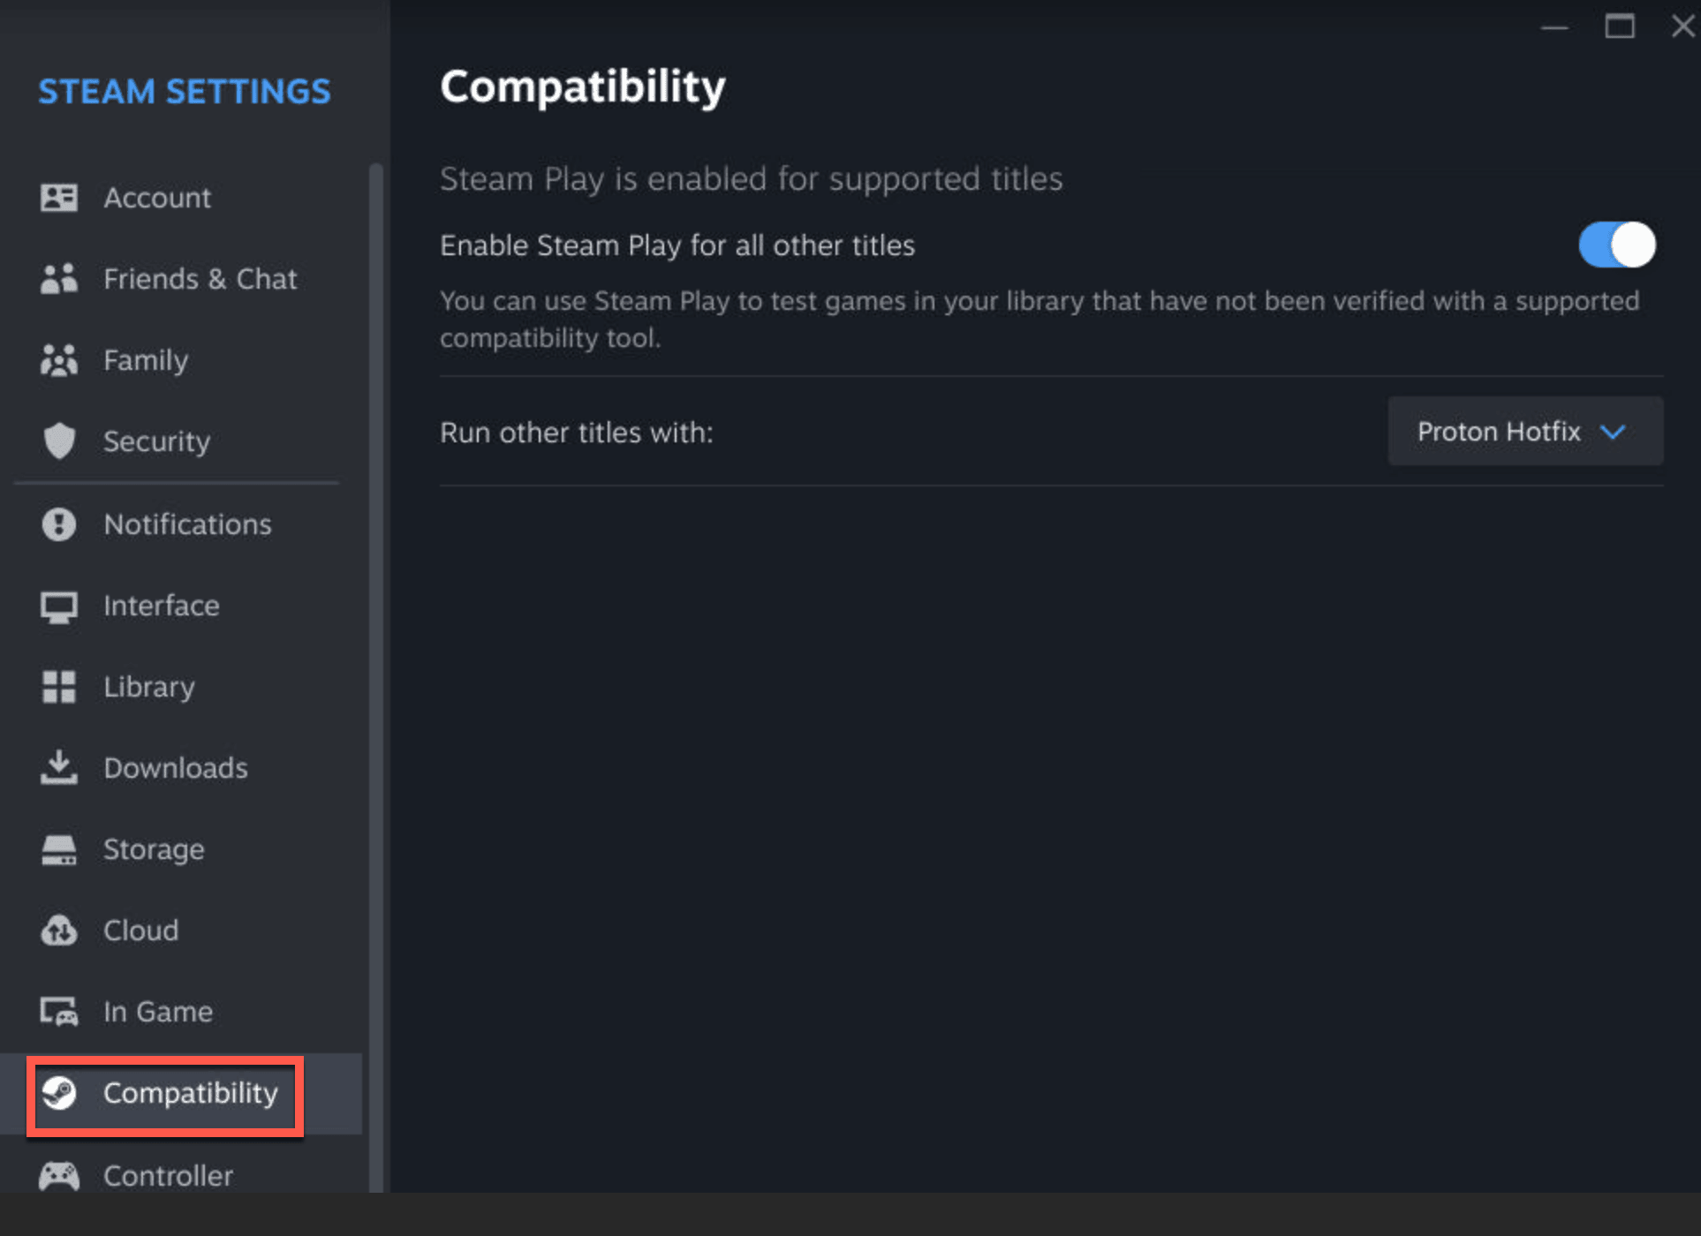Click the Storage drive icon

click(58, 849)
